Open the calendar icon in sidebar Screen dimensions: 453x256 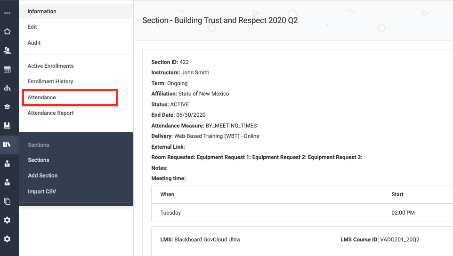[7, 69]
